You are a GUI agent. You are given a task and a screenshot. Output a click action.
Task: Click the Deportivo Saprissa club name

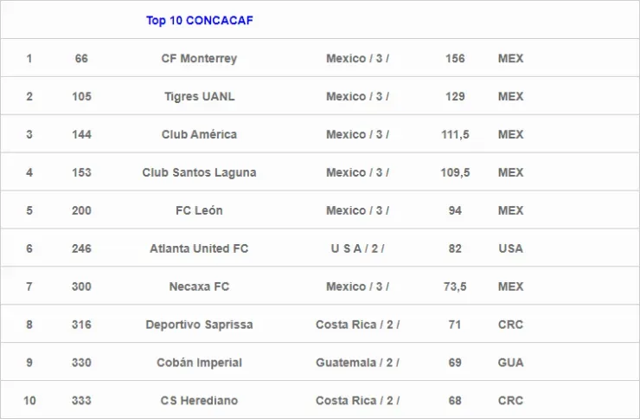[199, 325]
